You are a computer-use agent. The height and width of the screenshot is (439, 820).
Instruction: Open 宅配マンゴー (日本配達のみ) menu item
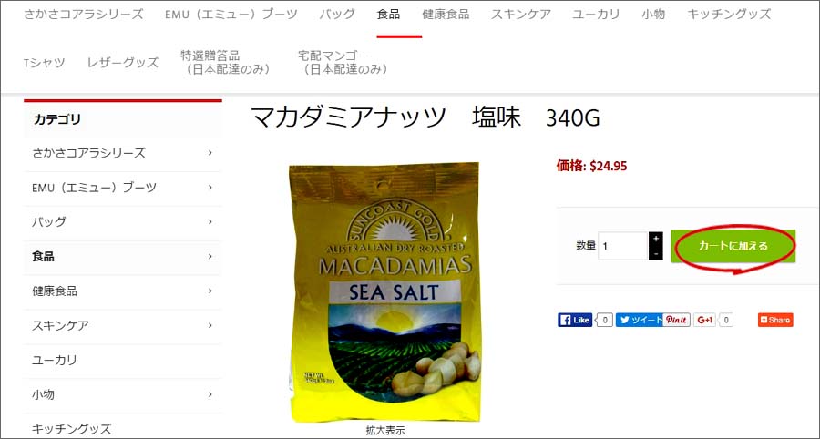tap(343, 63)
